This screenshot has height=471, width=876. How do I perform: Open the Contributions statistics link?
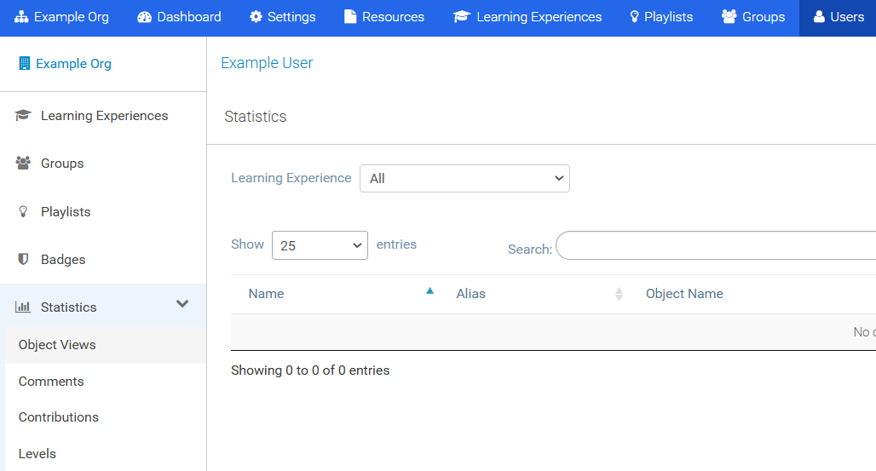pyautogui.click(x=59, y=417)
